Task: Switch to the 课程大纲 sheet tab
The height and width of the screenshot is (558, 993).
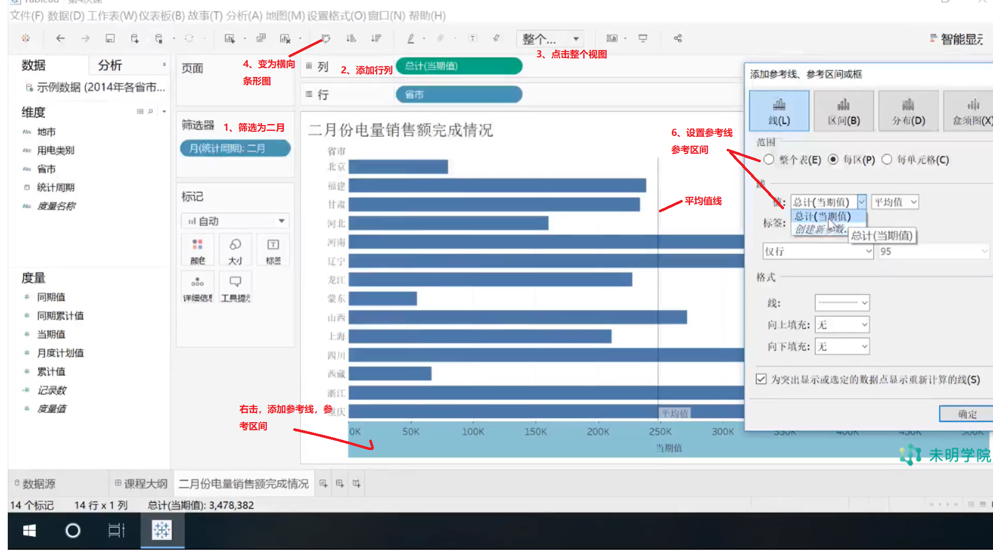Action: click(141, 484)
